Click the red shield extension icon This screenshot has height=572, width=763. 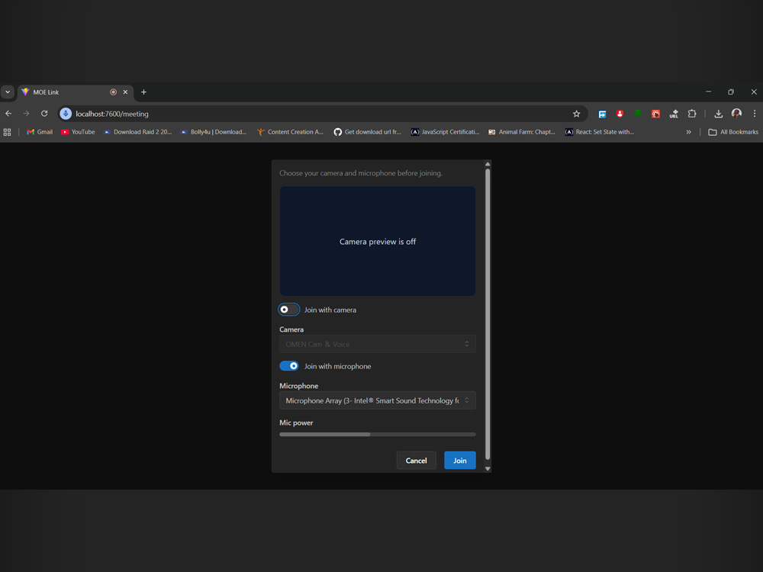click(x=620, y=114)
